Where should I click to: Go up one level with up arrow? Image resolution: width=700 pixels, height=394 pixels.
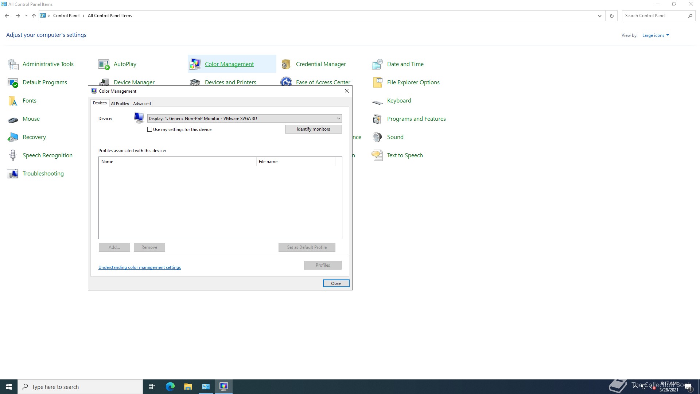point(34,16)
